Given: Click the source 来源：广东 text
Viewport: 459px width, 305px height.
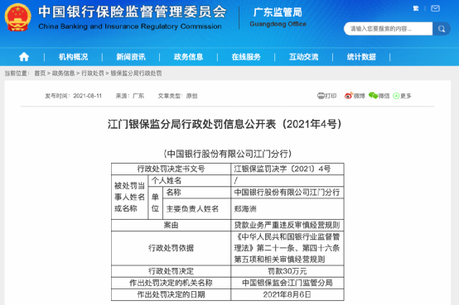Looking at the screenshot, I should (x=130, y=96).
